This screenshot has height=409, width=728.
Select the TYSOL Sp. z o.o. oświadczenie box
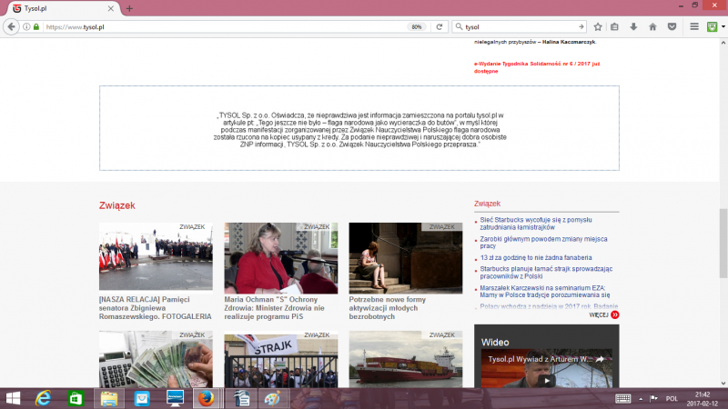tap(359, 128)
